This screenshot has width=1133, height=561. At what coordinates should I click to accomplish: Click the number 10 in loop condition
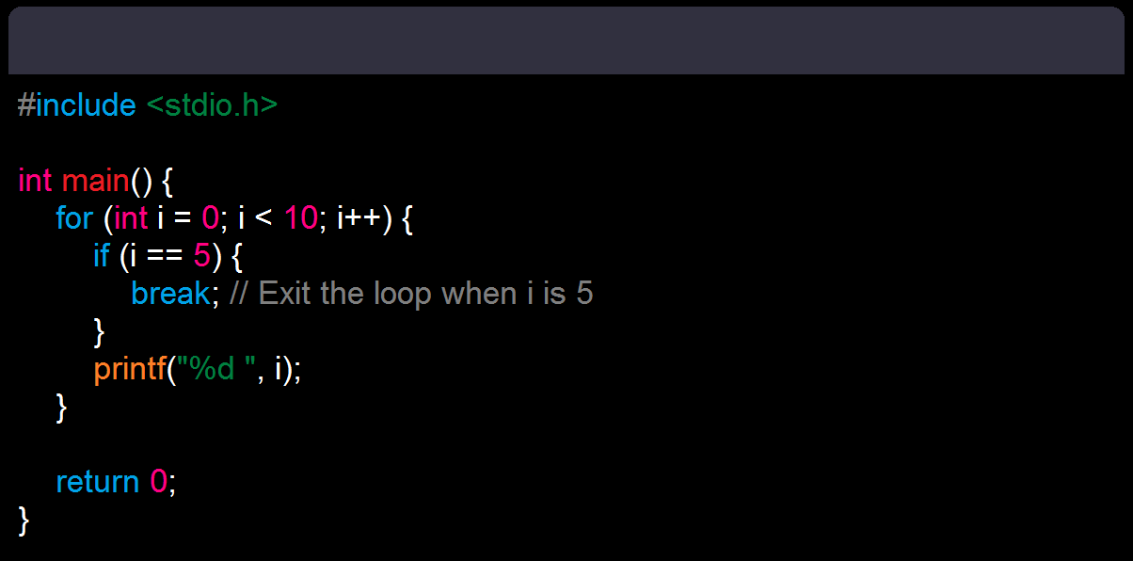[x=301, y=217]
